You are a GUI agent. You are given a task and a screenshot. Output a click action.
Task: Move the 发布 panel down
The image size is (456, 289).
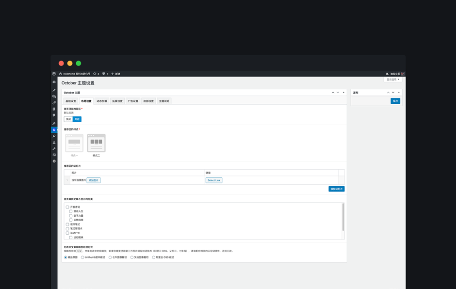(393, 93)
